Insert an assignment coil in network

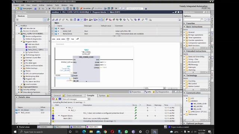63,39
